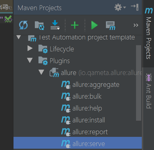Click the Reimport All Maven Projects icon
The width and height of the screenshot is (154, 150).
pyautogui.click(x=23, y=25)
